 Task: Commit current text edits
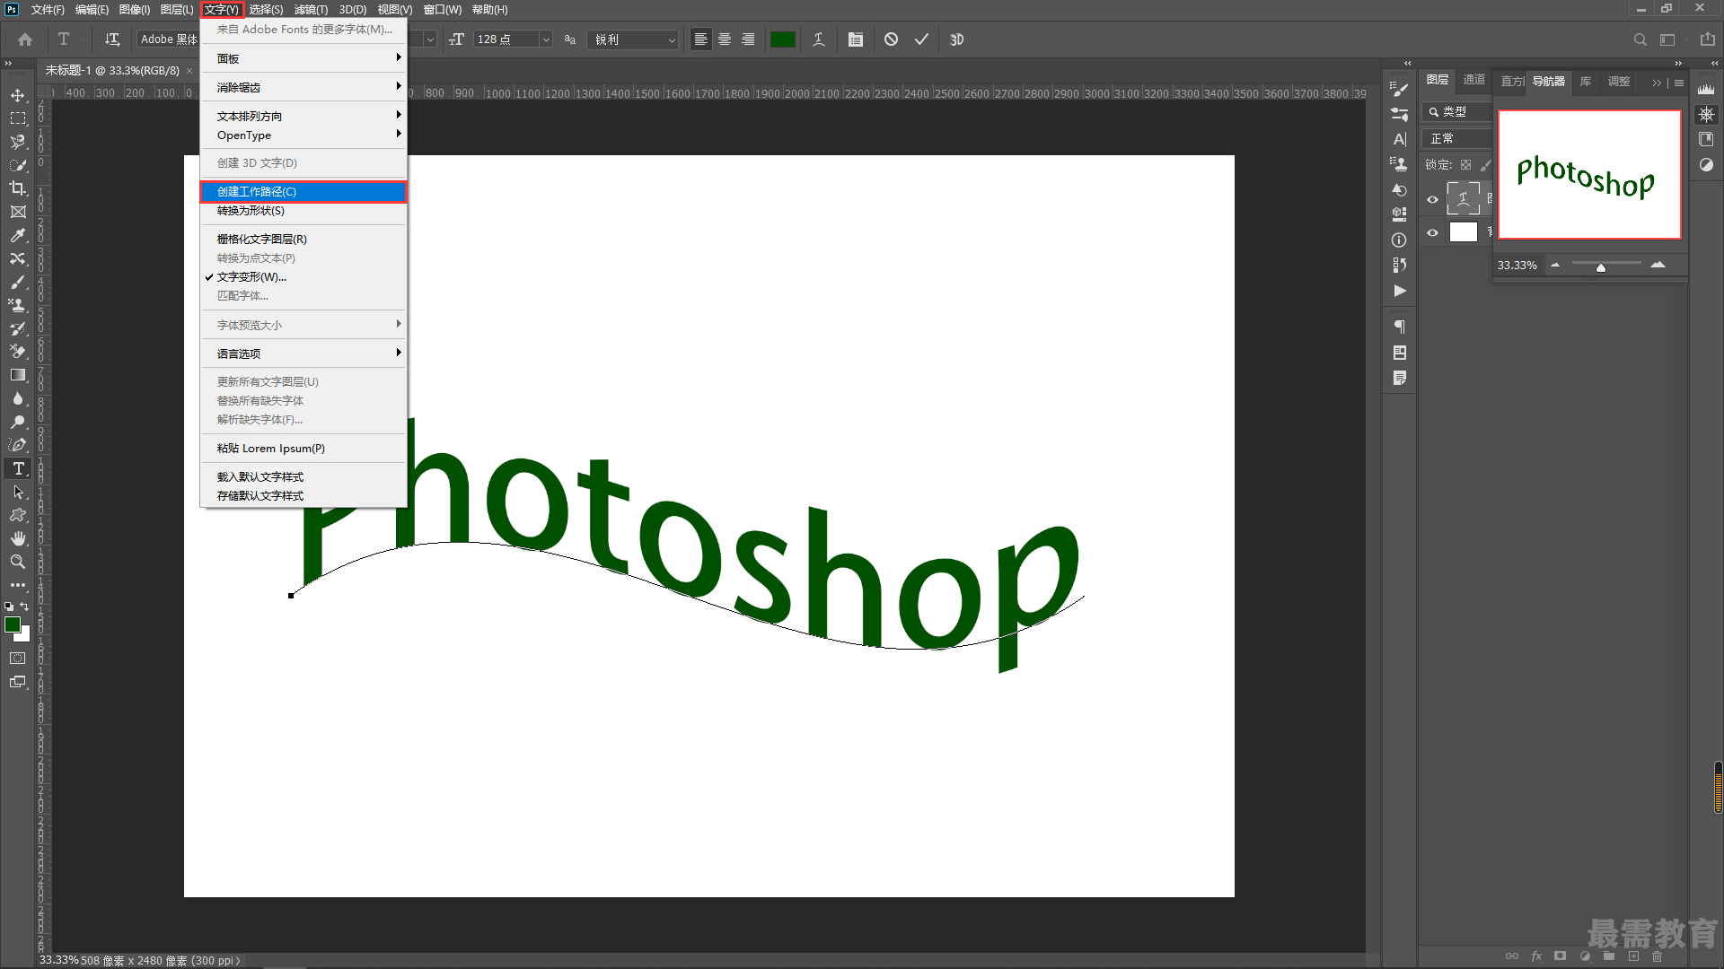coord(921,39)
